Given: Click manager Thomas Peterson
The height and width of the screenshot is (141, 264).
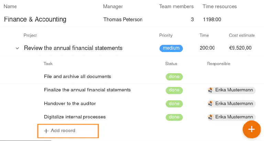Looking at the screenshot, I should [x=123, y=20].
